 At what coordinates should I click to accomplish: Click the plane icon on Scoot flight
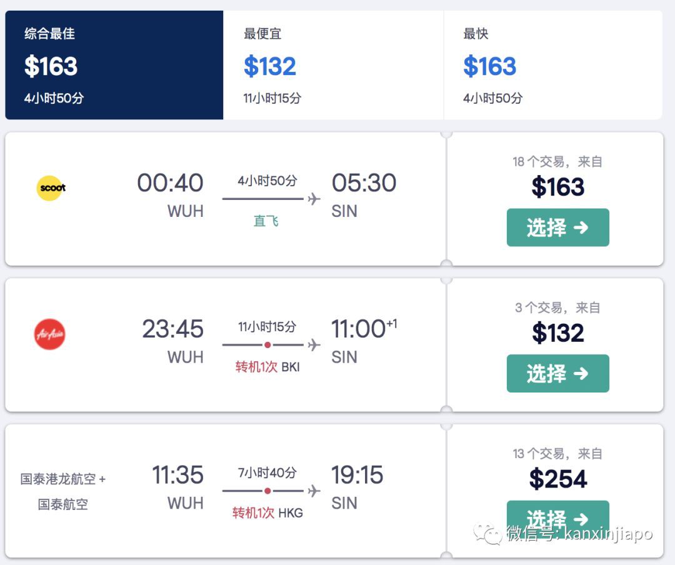point(314,199)
